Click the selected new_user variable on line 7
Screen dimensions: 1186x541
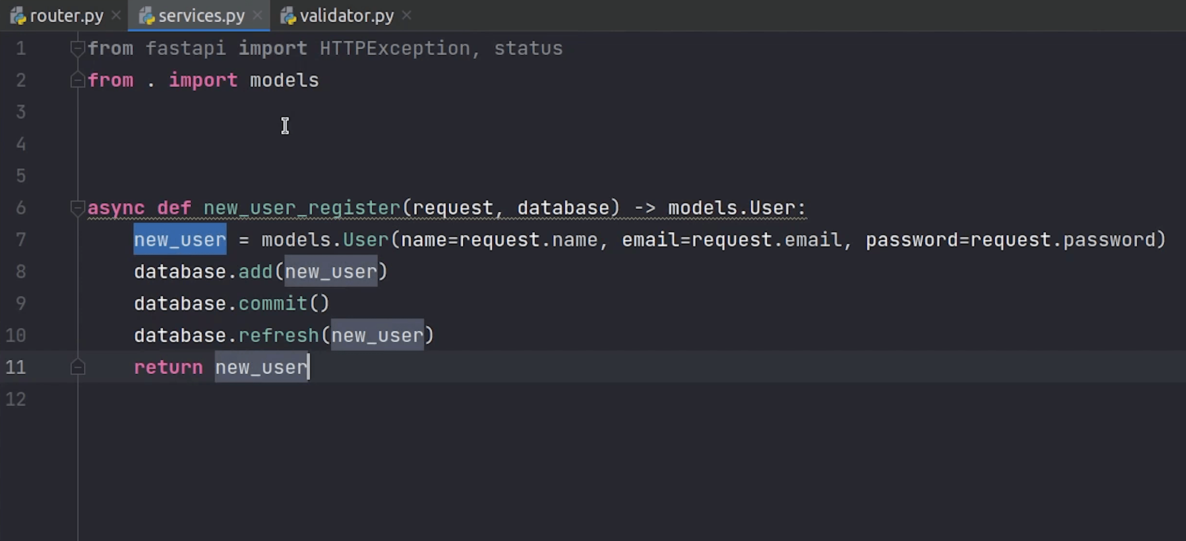(180, 240)
